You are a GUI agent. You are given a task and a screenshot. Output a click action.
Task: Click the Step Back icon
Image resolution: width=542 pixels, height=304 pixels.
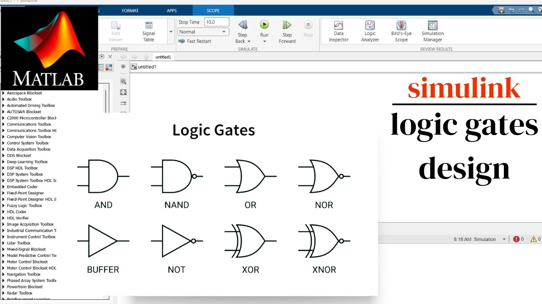click(x=243, y=25)
